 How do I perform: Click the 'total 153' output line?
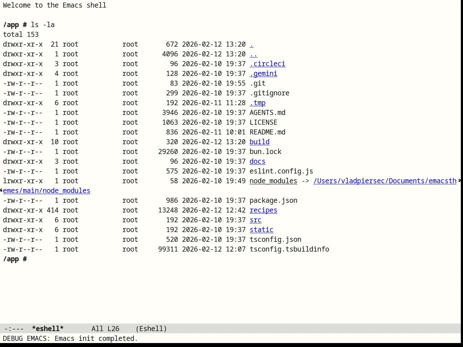[x=21, y=35]
